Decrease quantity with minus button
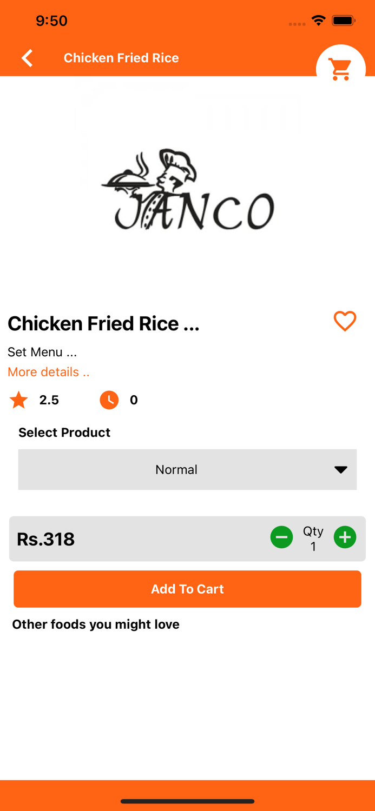 (281, 537)
